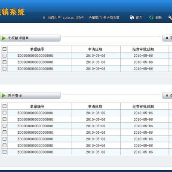The height and width of the screenshot is (172, 172).
Task: Click 经费审批日期 column header in 未报销申请单 table
Action: click(x=143, y=49)
